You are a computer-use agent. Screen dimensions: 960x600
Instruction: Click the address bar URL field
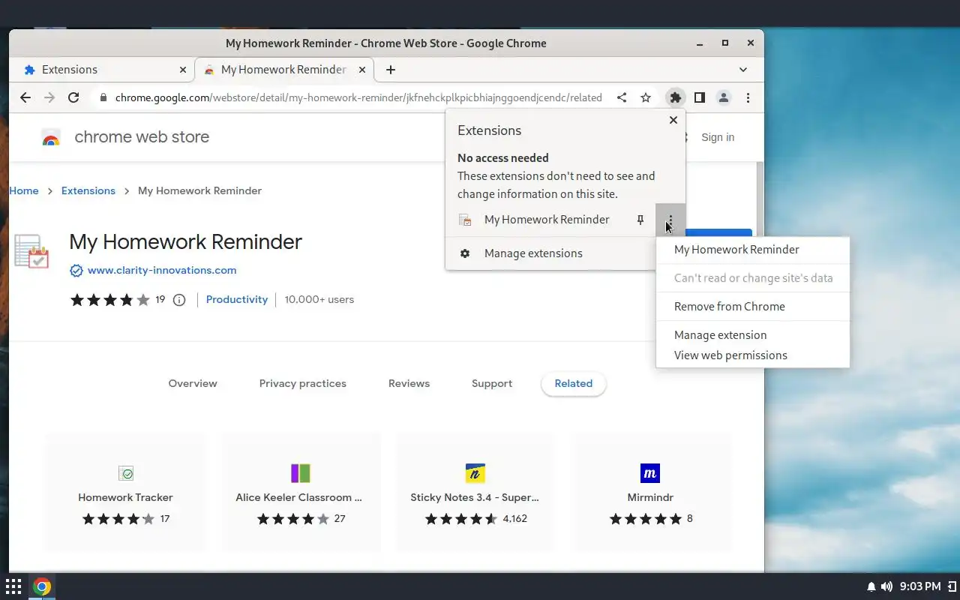pyautogui.click(x=358, y=97)
